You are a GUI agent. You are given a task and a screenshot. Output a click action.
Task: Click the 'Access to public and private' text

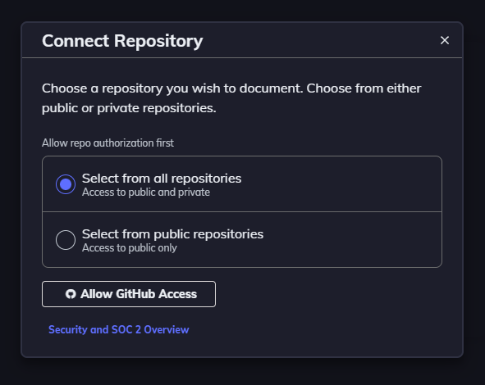click(x=146, y=192)
